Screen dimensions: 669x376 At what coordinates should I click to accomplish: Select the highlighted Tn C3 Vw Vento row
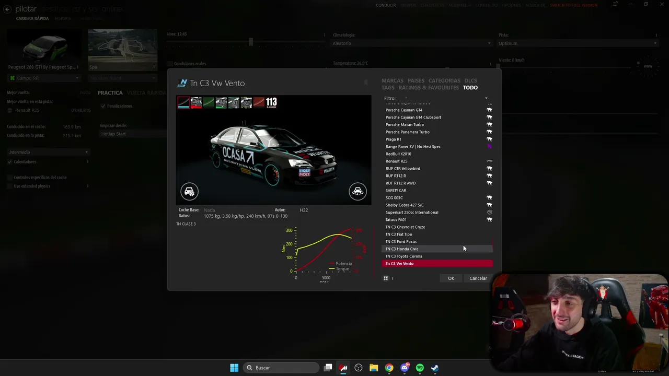coord(438,264)
